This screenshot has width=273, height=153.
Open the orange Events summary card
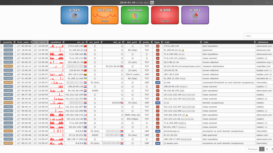click(x=104, y=15)
